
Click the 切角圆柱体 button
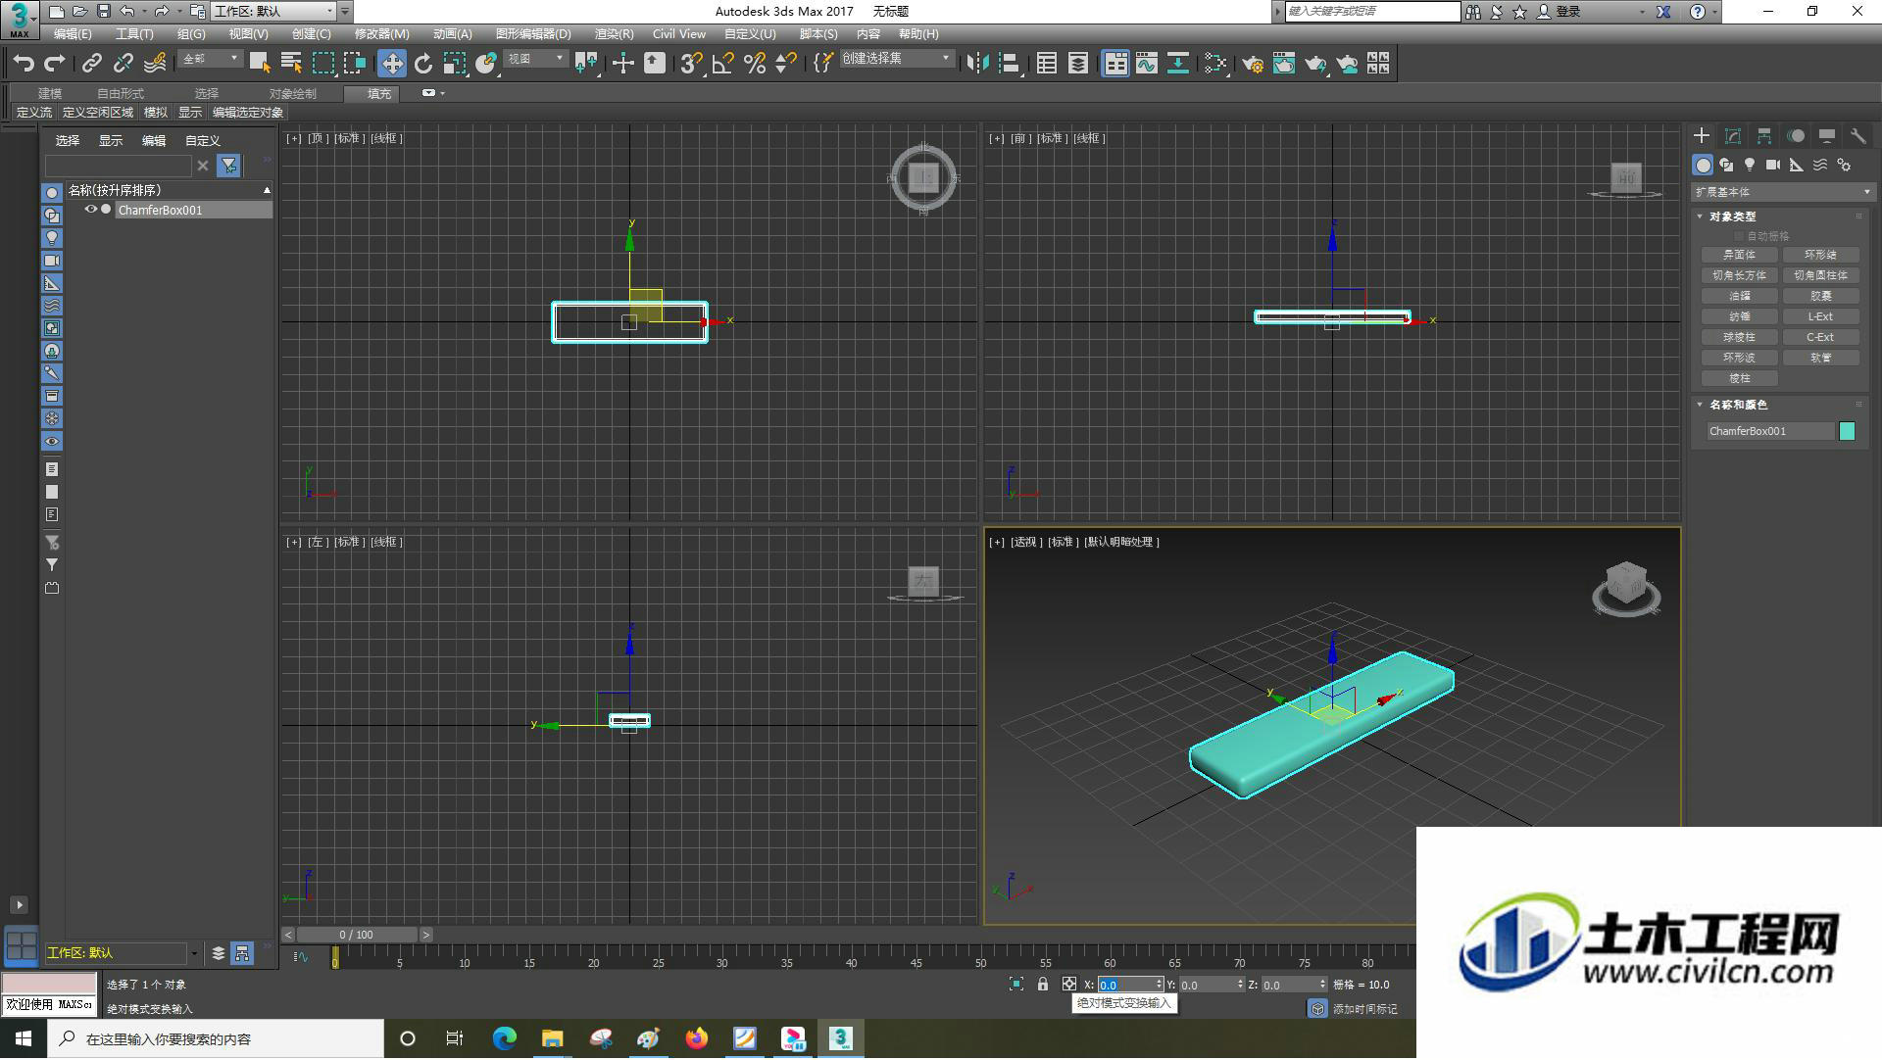[1820, 275]
